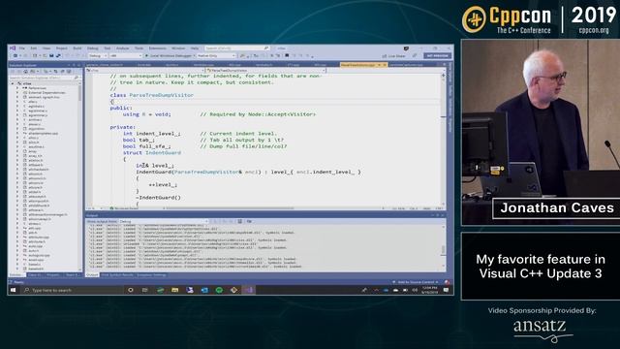Click the Visual Studio icon on taskbar
The width and height of the screenshot is (620, 349).
[249, 290]
